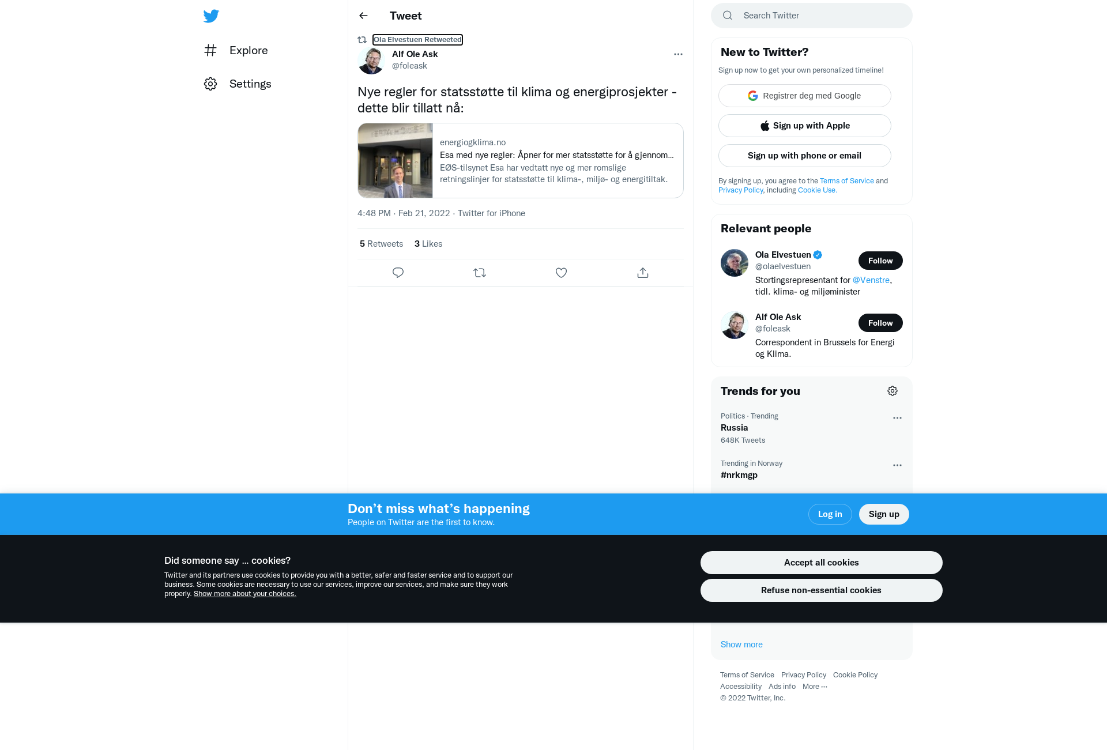
Task: Open the More footer menu
Action: (x=815, y=686)
